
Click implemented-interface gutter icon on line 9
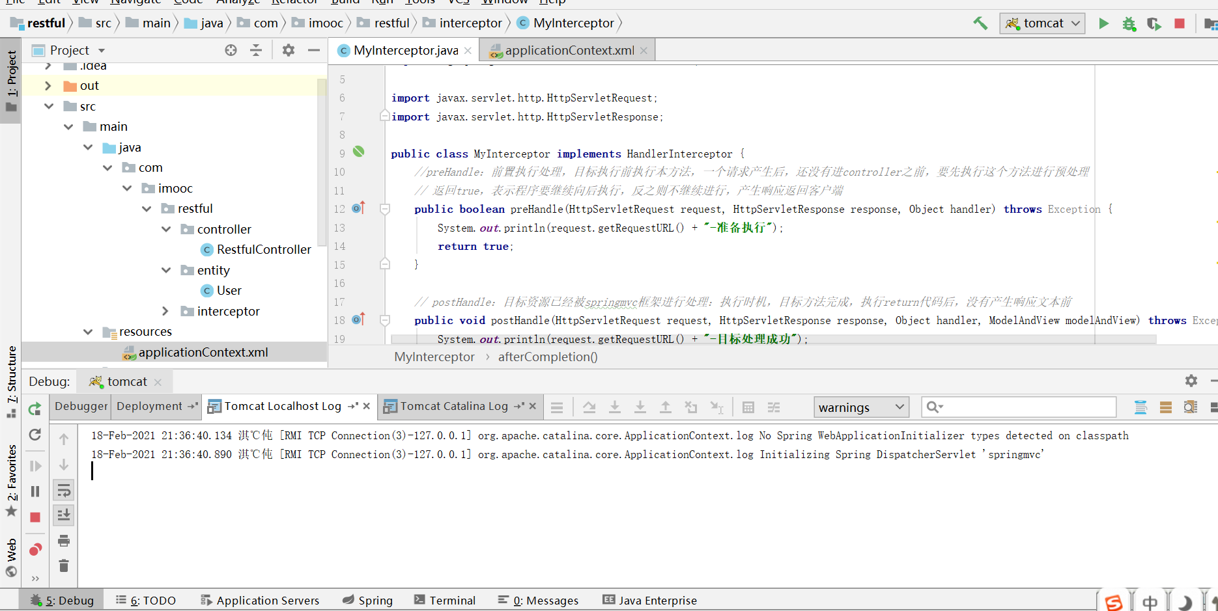(358, 152)
